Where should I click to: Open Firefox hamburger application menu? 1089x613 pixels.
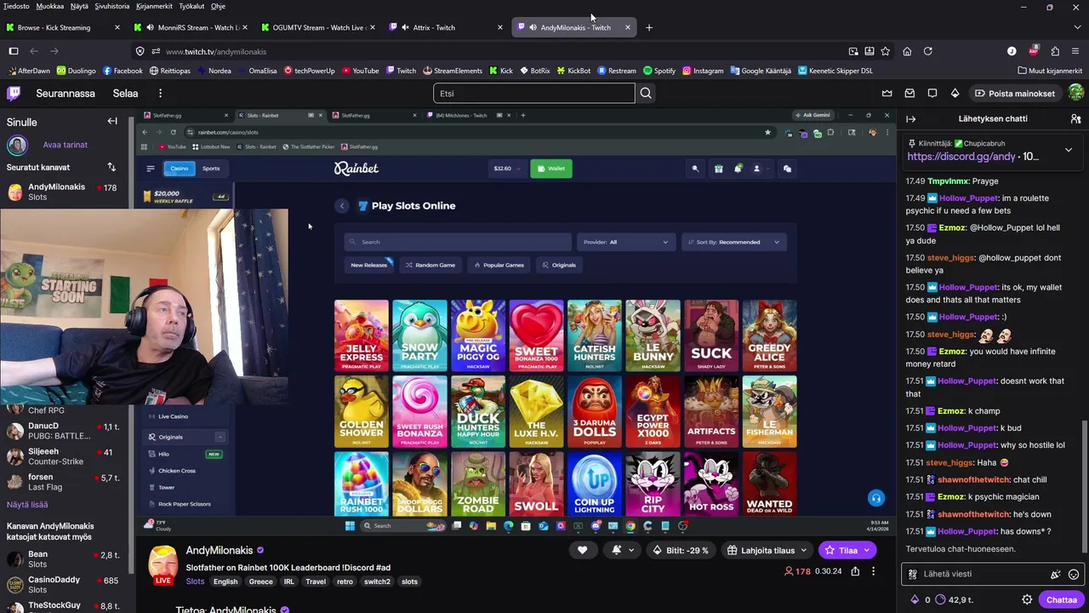(x=1075, y=51)
